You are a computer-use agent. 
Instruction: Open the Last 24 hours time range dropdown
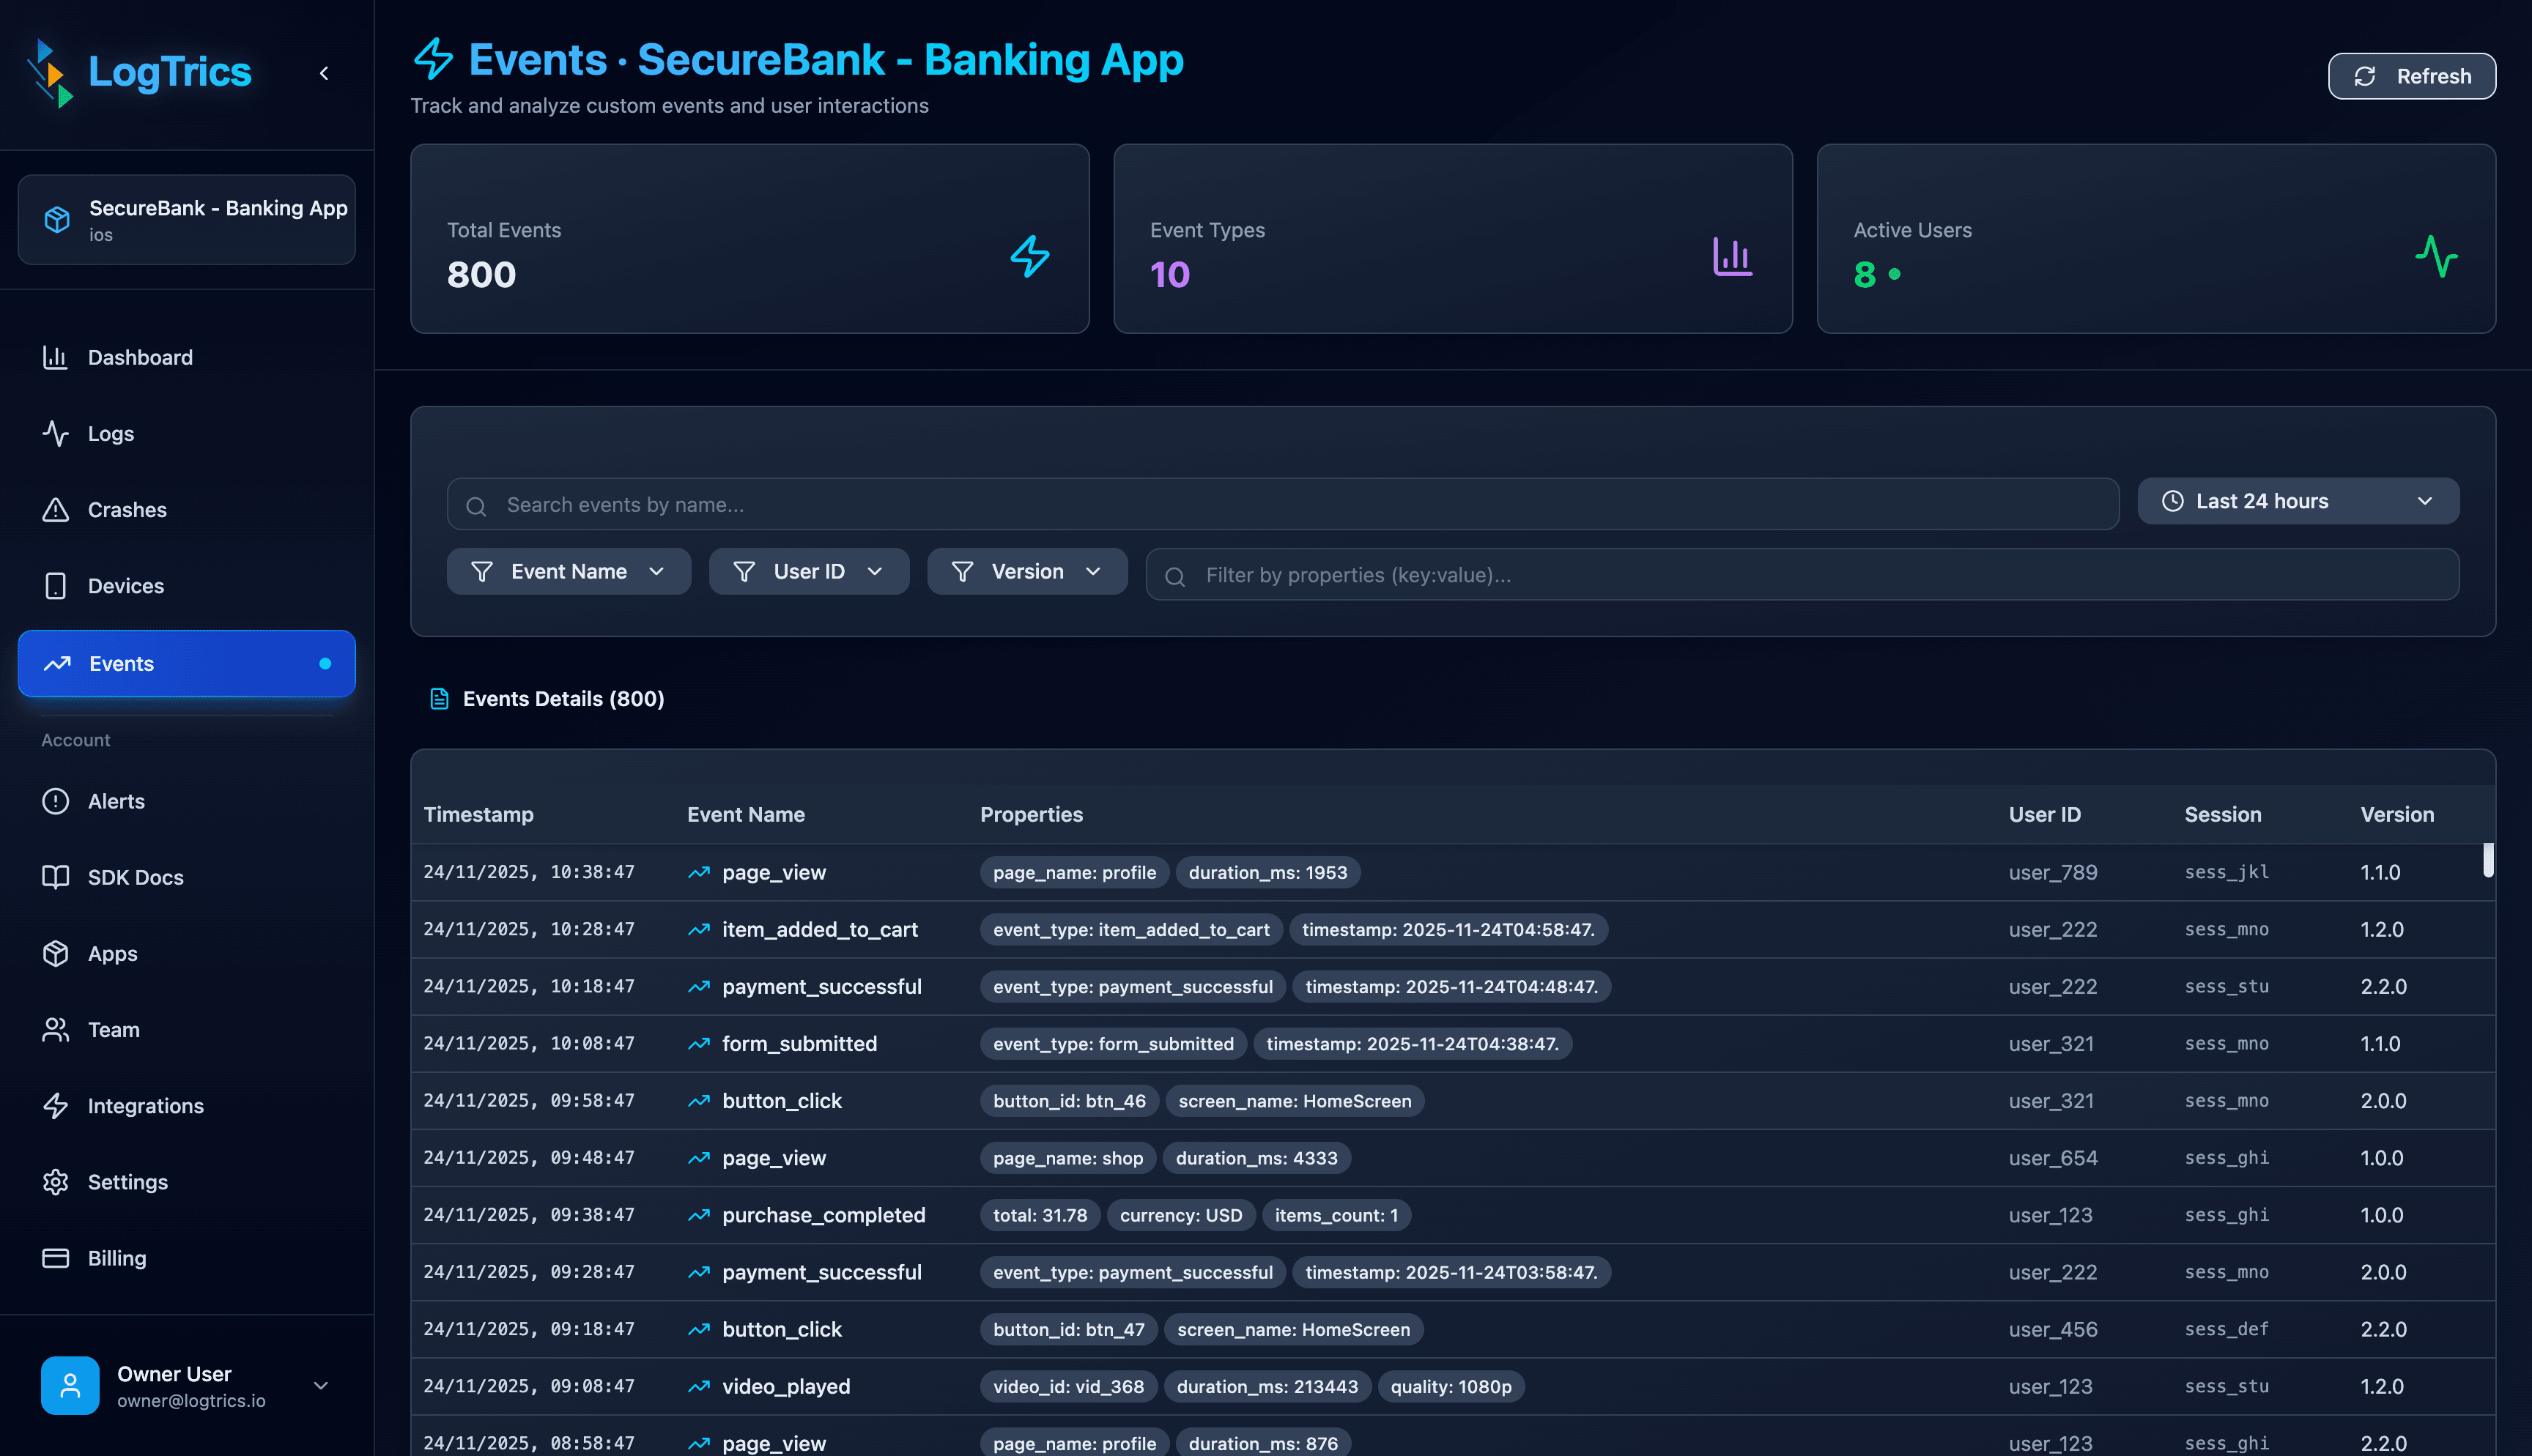(x=2297, y=501)
